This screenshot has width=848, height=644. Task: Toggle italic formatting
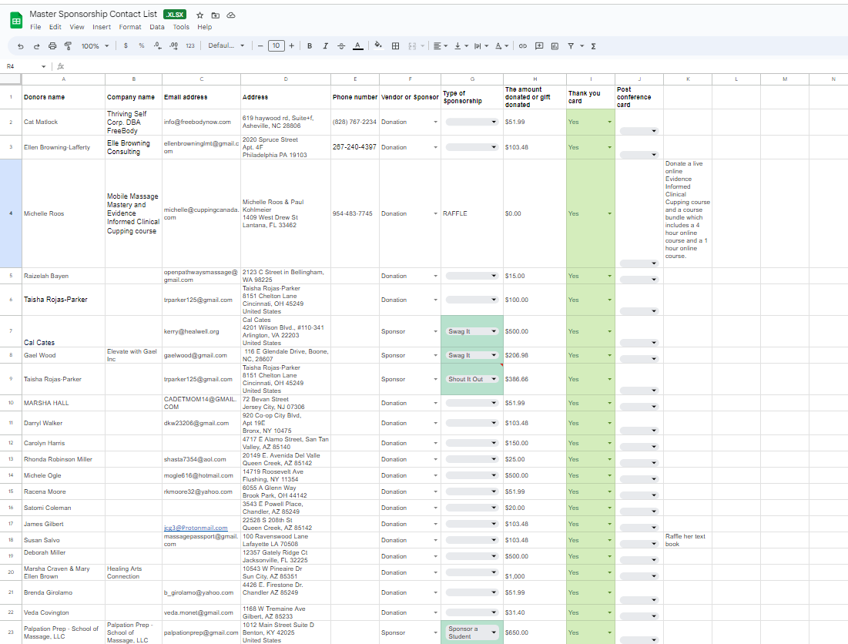tap(326, 46)
